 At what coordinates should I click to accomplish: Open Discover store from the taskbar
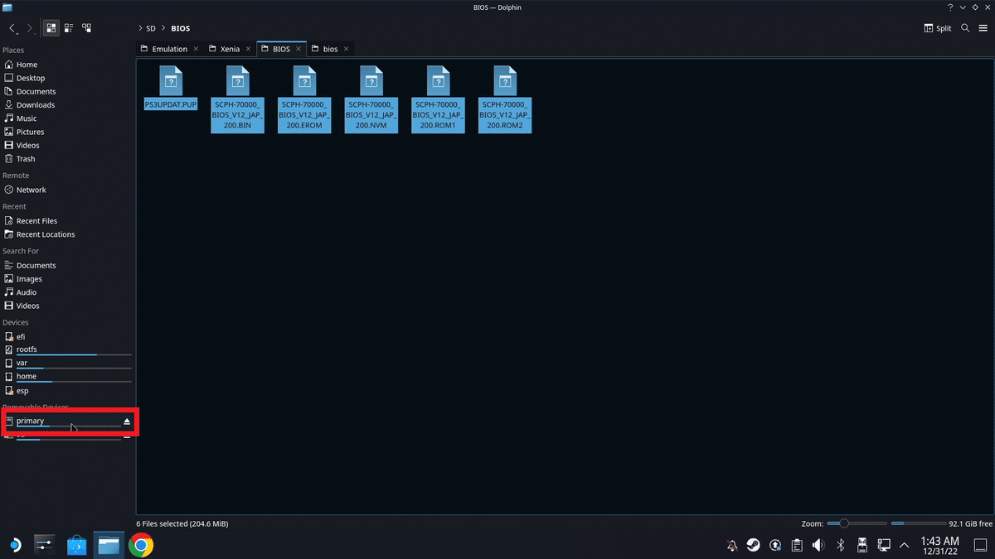click(76, 544)
